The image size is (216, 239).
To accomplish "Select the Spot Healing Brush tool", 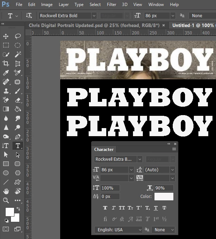I will (x=6, y=82).
